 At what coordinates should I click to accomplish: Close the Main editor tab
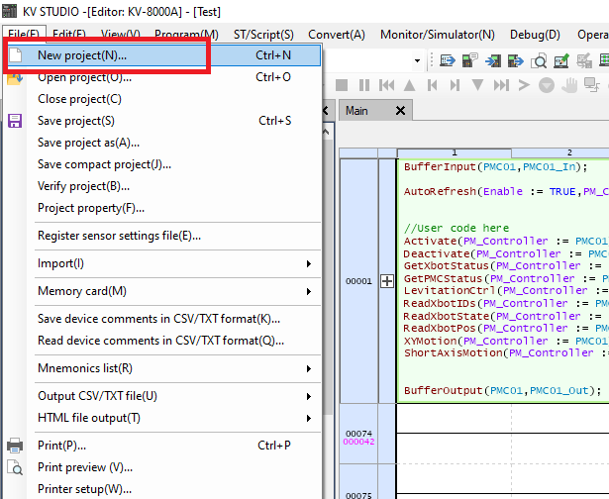click(400, 111)
